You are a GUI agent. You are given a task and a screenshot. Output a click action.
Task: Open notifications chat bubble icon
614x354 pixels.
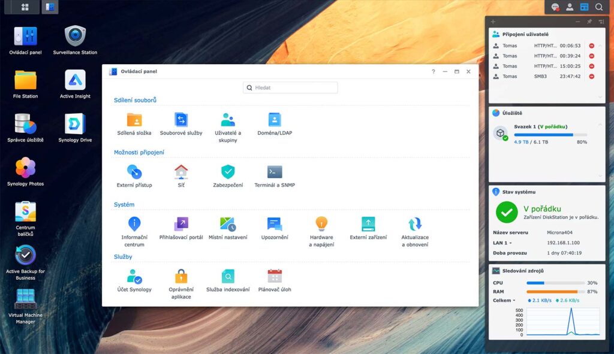coord(555,7)
